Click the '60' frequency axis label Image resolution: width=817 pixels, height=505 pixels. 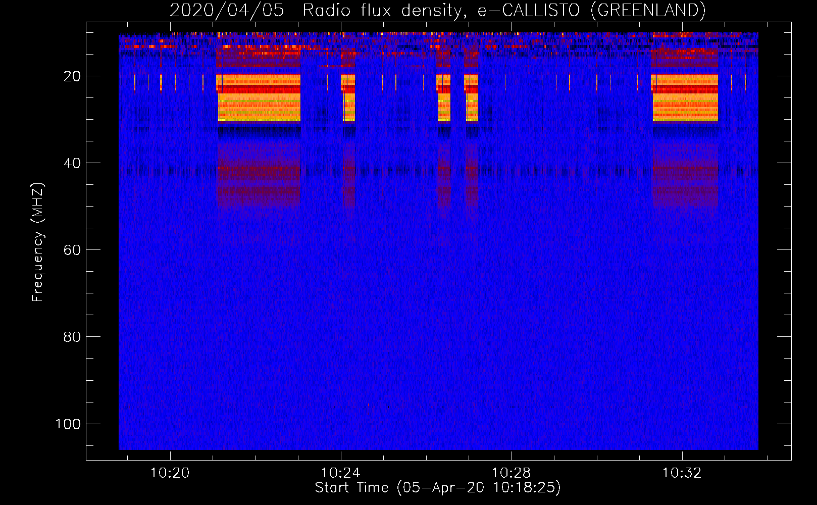click(73, 250)
